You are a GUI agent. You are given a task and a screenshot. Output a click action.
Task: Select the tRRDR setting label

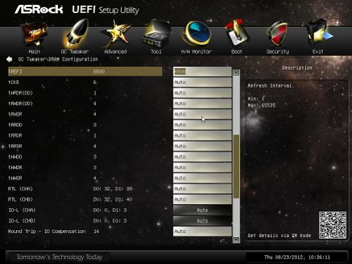coord(15,135)
